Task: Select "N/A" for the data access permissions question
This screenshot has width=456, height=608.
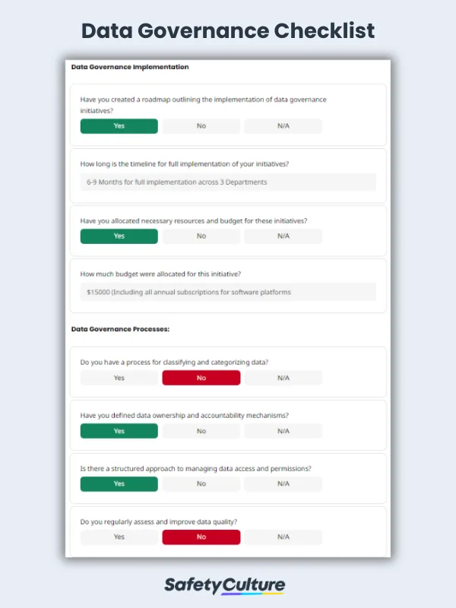Action: [x=282, y=484]
